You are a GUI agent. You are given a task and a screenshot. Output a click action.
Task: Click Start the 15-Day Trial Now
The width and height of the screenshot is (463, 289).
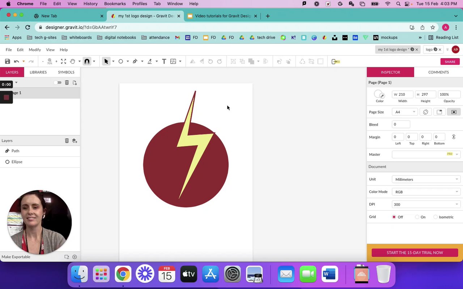pos(415,253)
